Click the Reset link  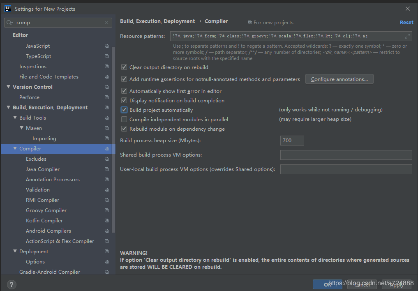pyautogui.click(x=406, y=23)
